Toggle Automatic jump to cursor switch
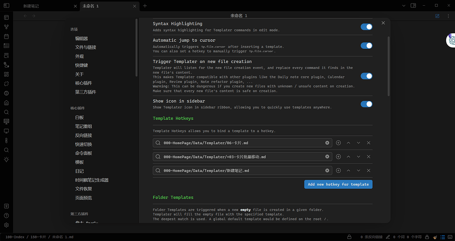The image size is (455, 241). 367,46
